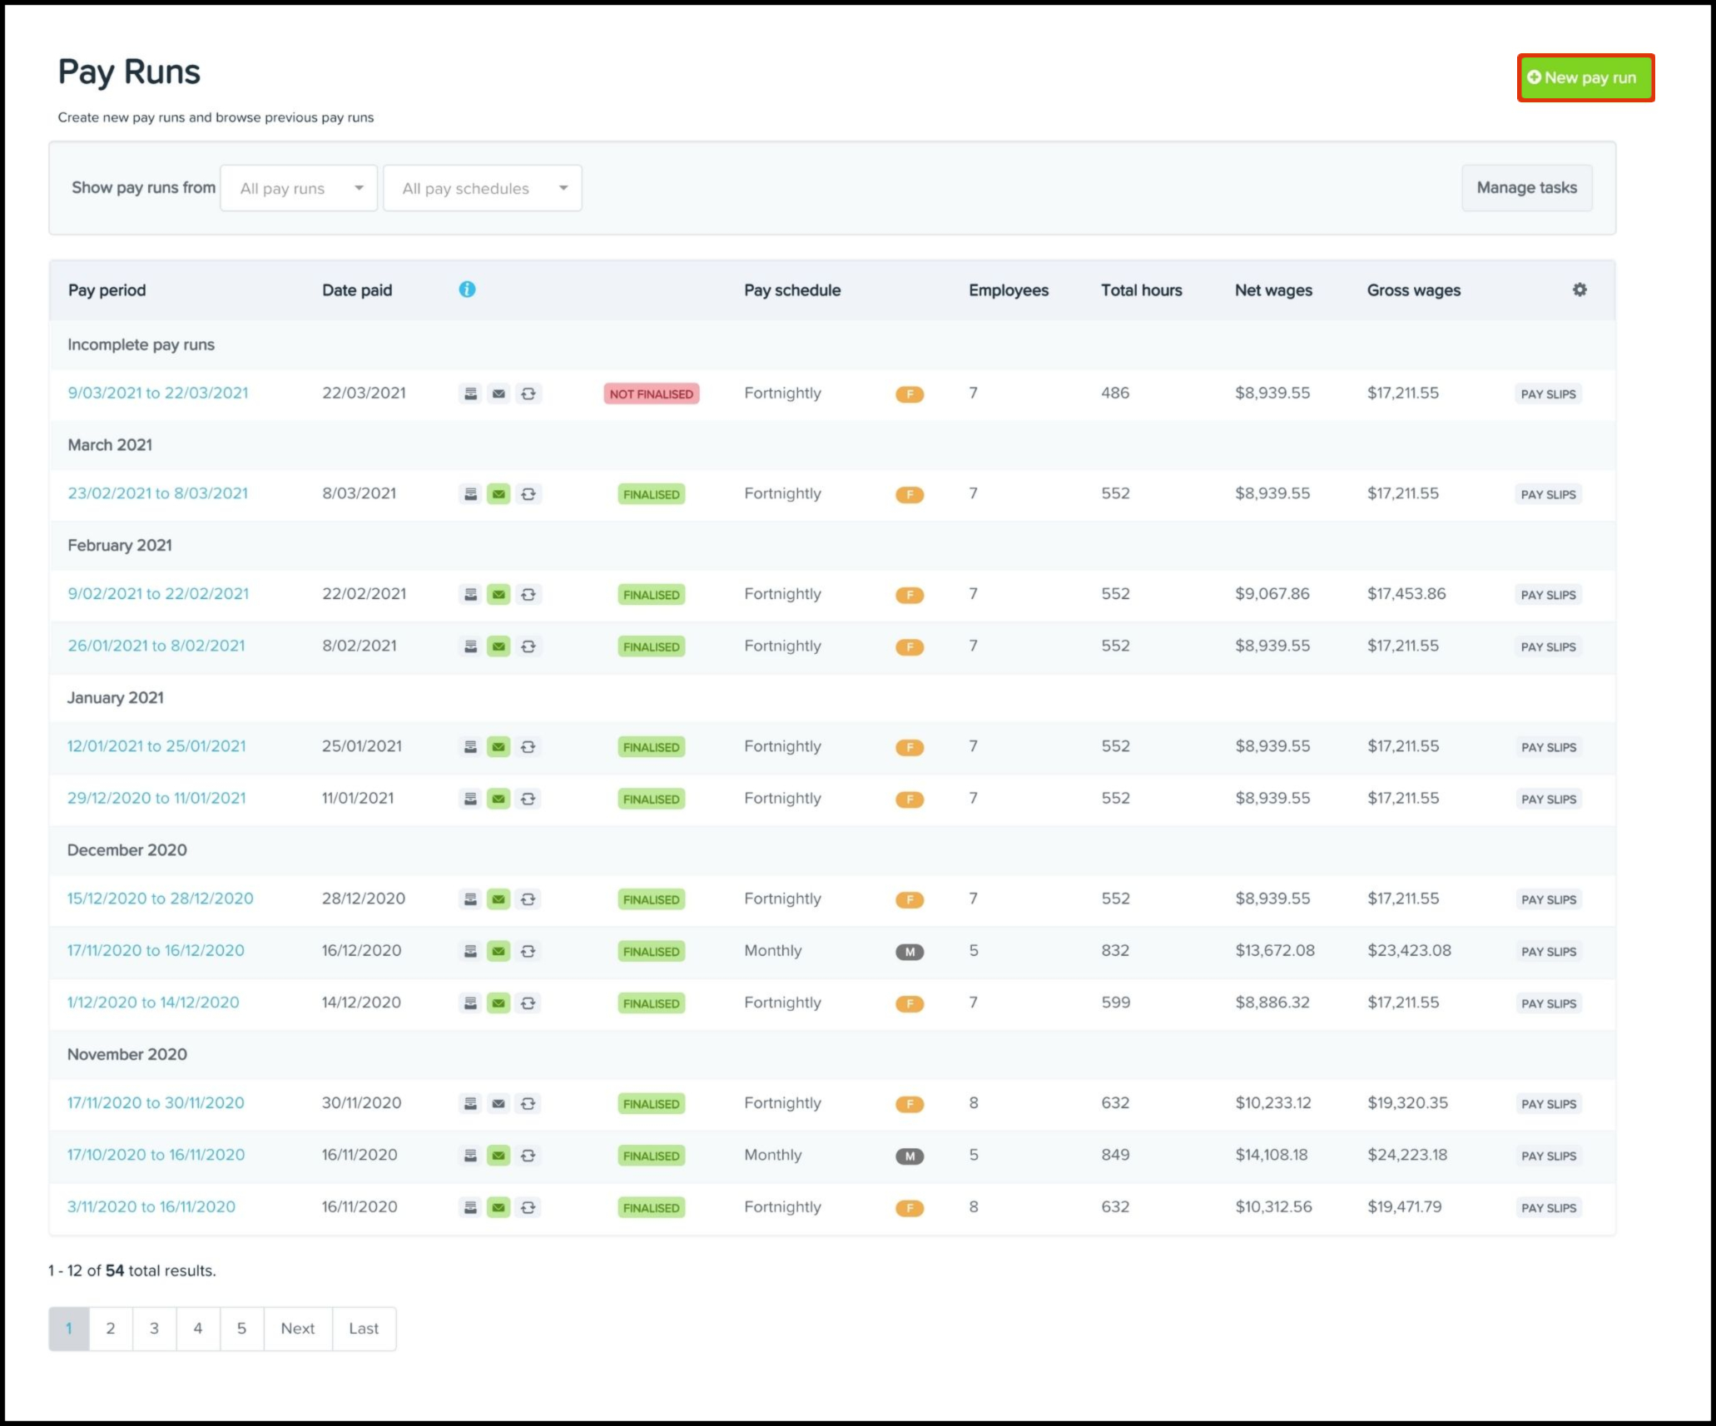Image resolution: width=1716 pixels, height=1426 pixels.
Task: Open the All pay runs dropdown
Action: pos(299,188)
